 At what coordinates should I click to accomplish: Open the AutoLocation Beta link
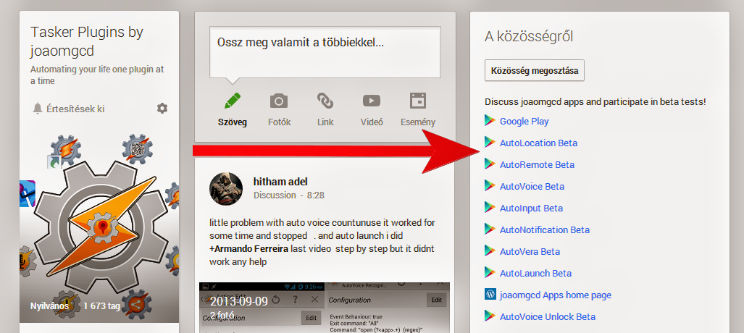[x=538, y=143]
